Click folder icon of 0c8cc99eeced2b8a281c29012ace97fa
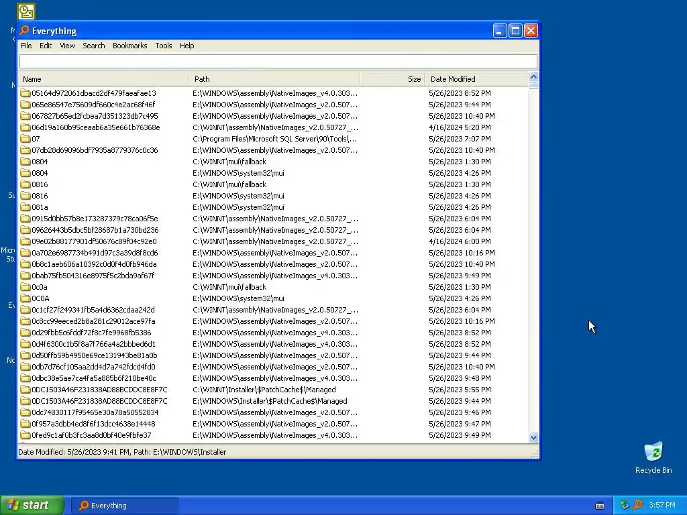 point(25,321)
